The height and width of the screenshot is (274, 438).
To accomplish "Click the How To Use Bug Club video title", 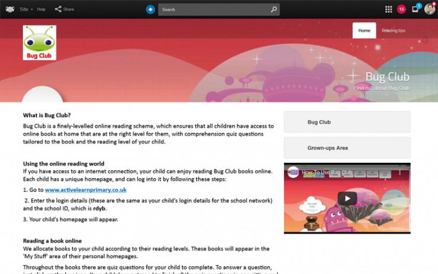I will coord(327,172).
